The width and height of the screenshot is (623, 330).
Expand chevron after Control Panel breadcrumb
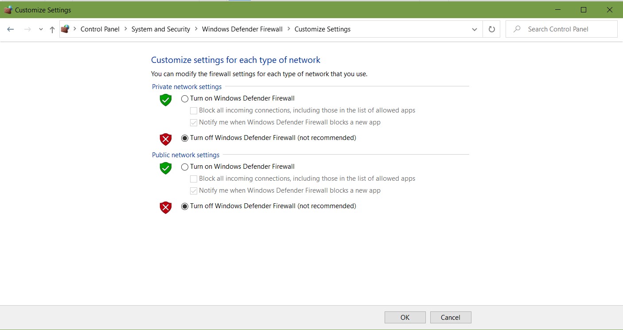126,29
